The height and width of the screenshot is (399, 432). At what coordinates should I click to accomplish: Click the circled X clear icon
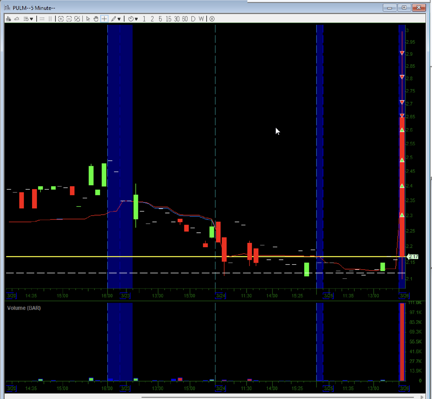(212, 19)
